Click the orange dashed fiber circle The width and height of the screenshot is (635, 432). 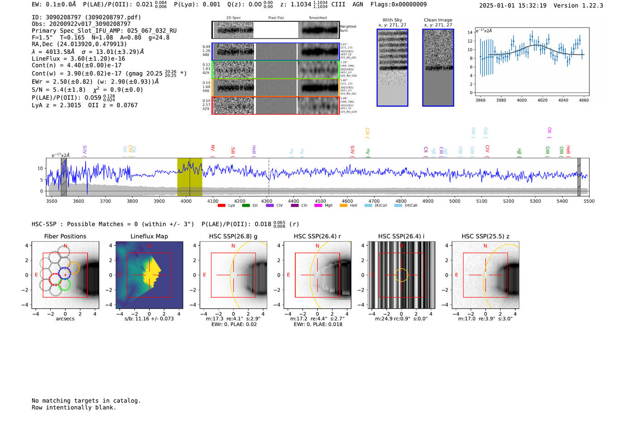pyautogui.click(x=73, y=268)
